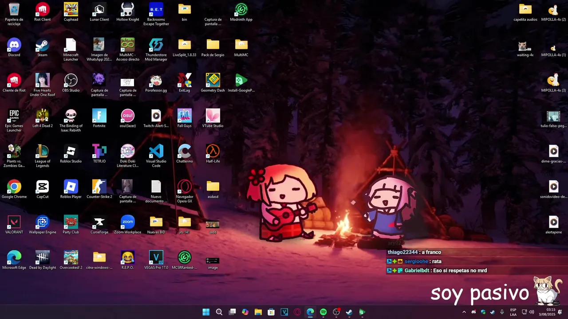Screen dimensions: 568x319
Task: Open the ESP LAA language switcher
Action: (x=513, y=312)
